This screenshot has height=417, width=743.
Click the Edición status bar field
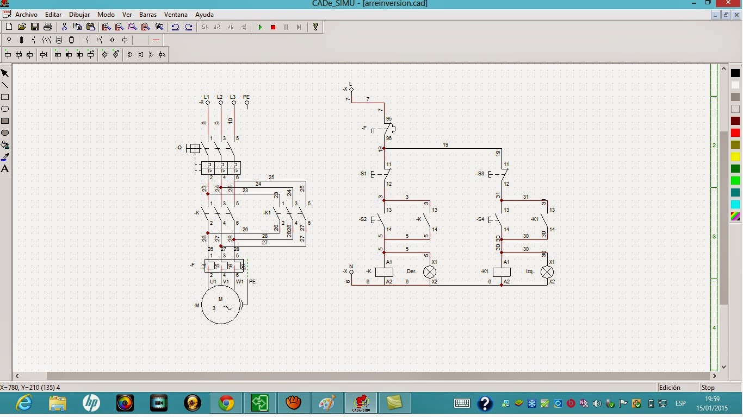(677, 388)
